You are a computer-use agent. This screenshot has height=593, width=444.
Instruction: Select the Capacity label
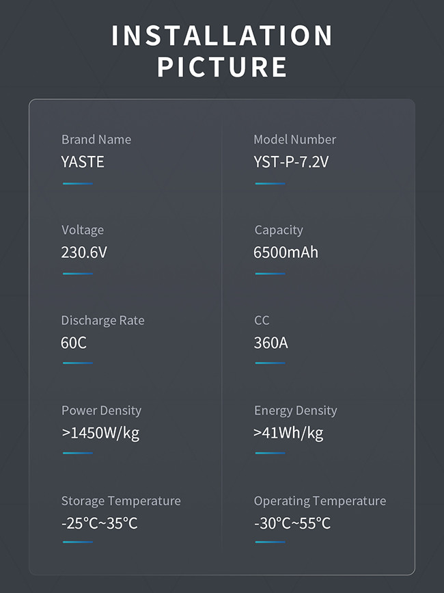[x=279, y=230]
